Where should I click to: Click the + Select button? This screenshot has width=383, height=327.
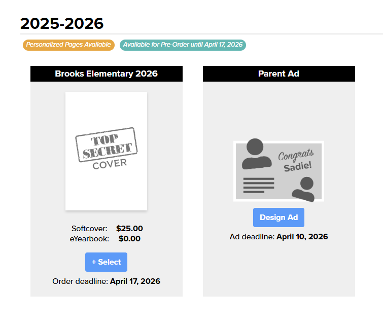[106, 262]
